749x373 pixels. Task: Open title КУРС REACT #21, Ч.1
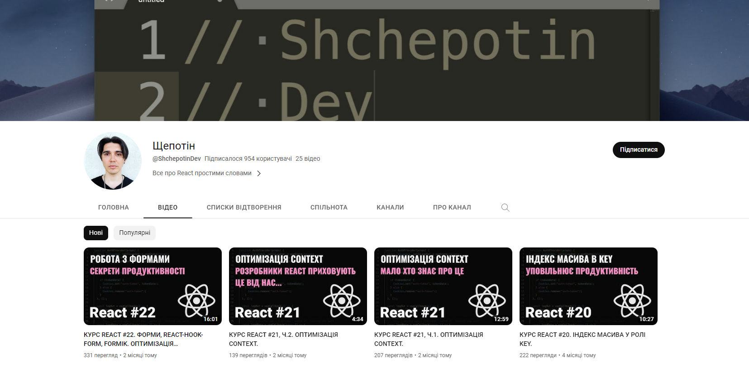[429, 339]
